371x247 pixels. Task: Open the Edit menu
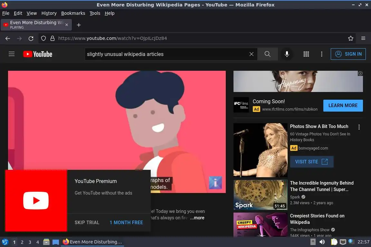[18, 13]
